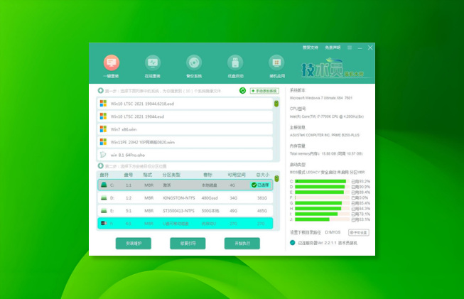Image resolution: width=464 pixels, height=299 pixels.
Task: Click the I: drive usage bar
Action: [323, 214]
